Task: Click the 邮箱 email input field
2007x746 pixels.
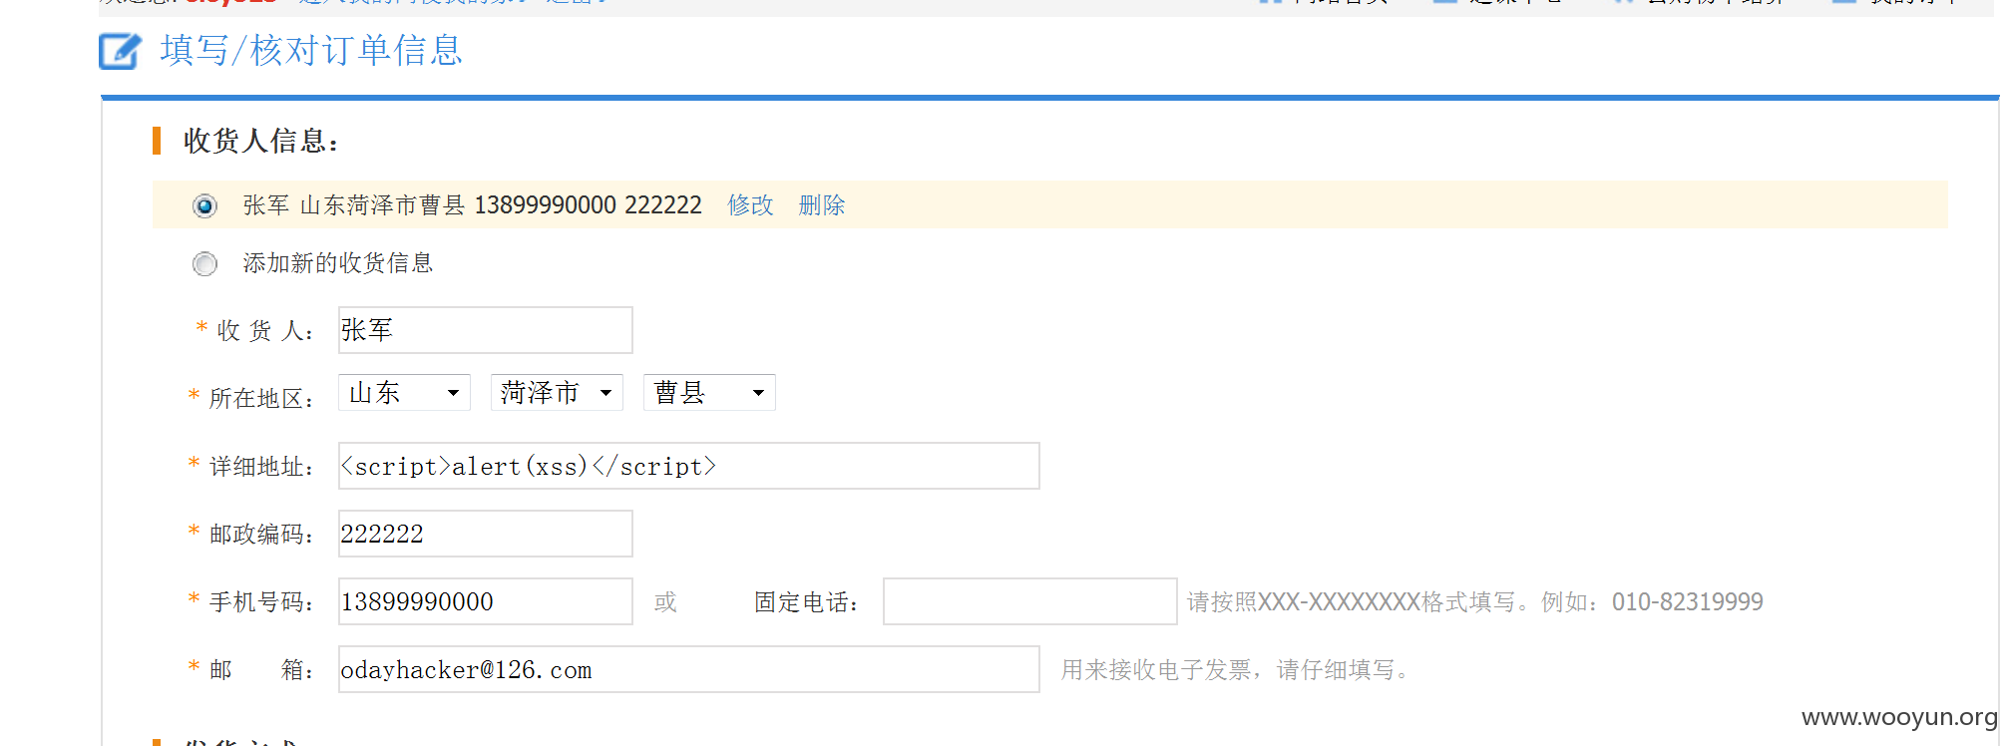Action: (x=688, y=669)
